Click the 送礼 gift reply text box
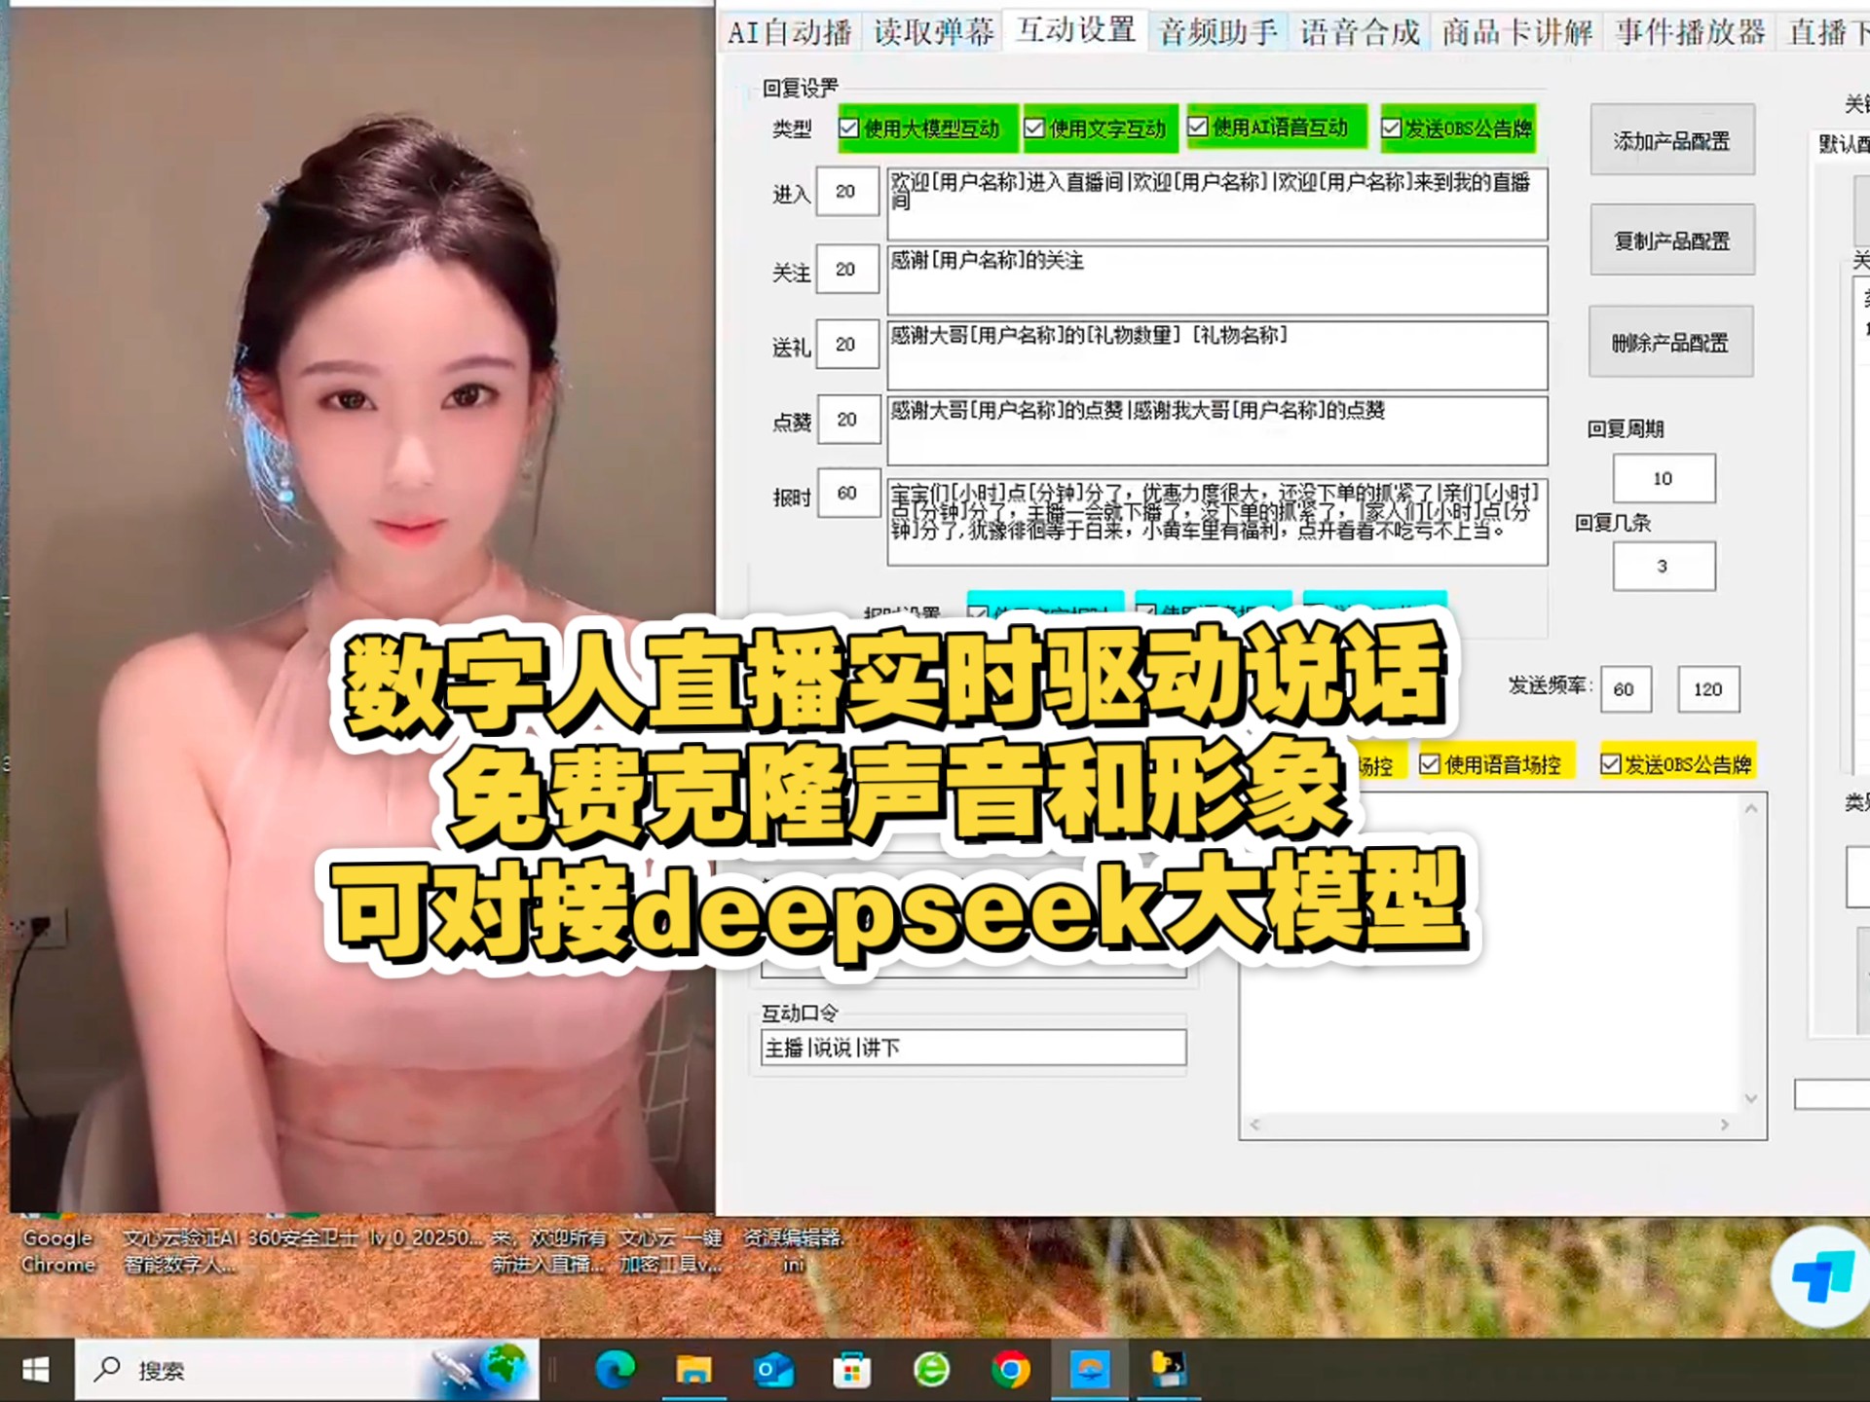The width and height of the screenshot is (1870, 1402). (x=1216, y=356)
